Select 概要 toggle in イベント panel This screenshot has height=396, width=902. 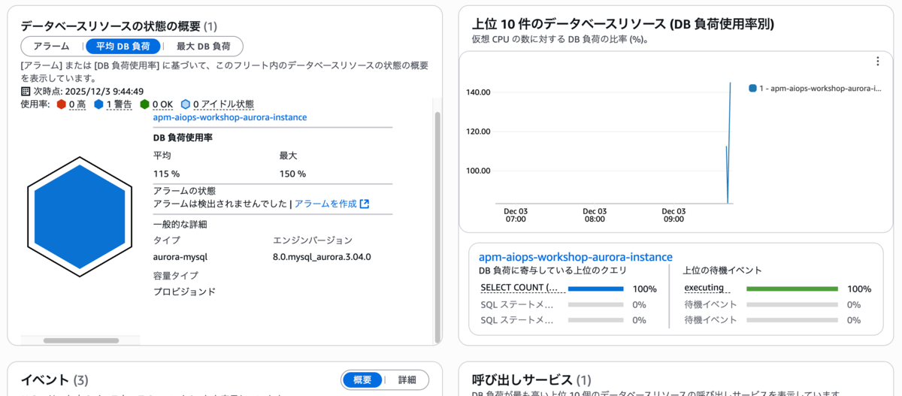pyautogui.click(x=362, y=380)
